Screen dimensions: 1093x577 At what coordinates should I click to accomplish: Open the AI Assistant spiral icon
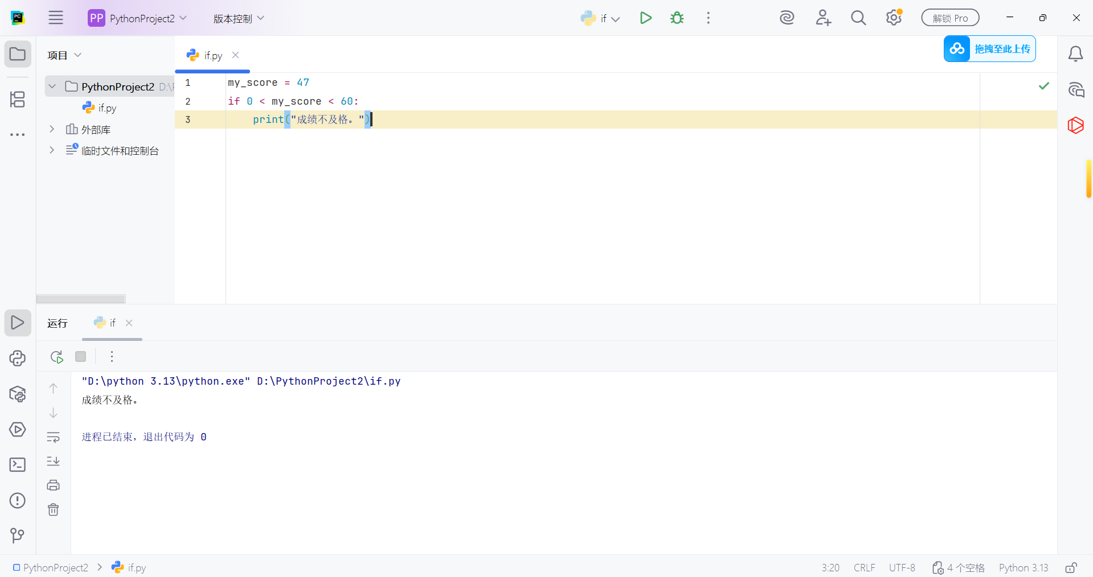787,18
